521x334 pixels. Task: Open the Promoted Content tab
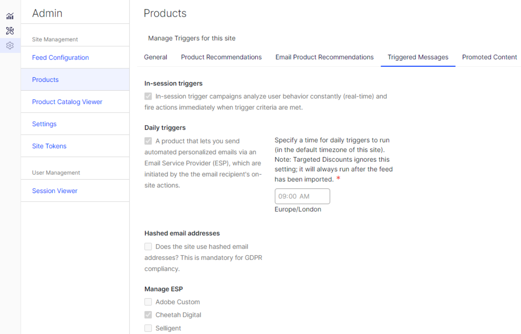(489, 57)
